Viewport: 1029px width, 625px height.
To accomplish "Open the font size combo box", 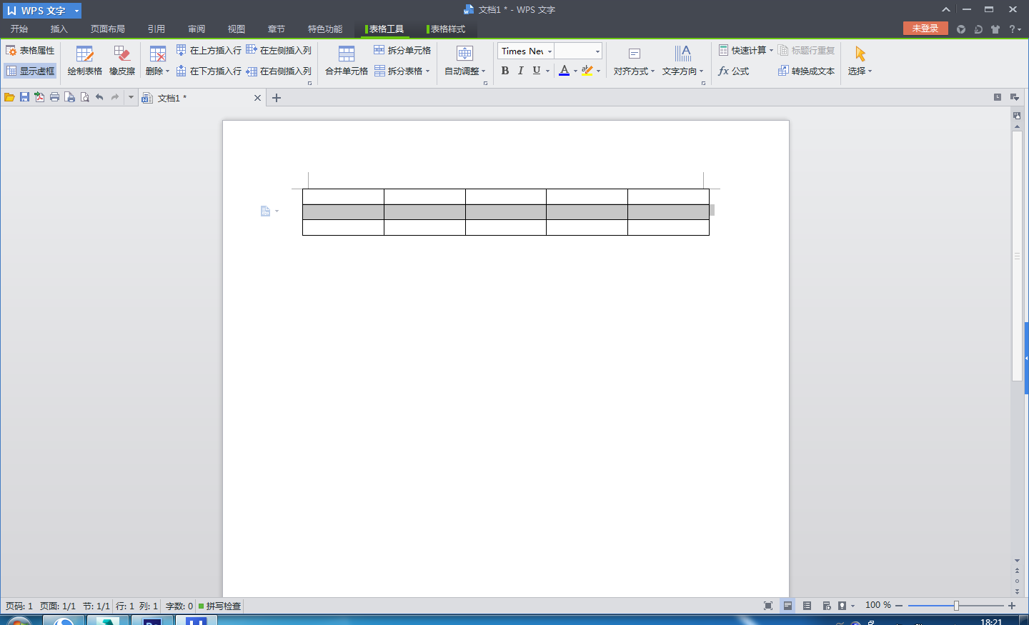I will (x=578, y=51).
